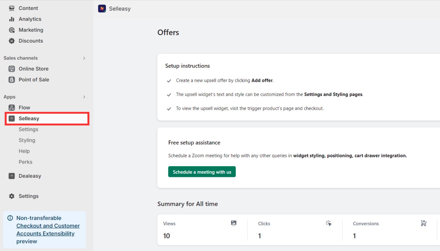Open the Online Store channel

click(x=34, y=69)
